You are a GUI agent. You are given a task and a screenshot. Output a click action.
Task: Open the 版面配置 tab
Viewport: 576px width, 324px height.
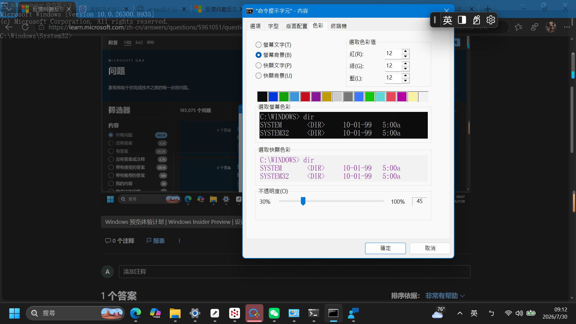point(296,26)
